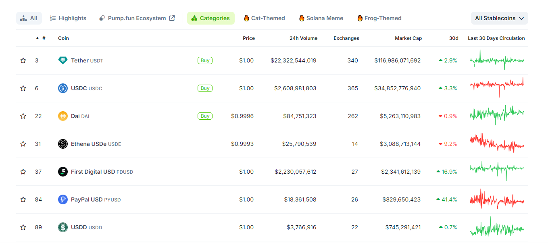Open the Pump.fun Ecosystem link
The width and height of the screenshot is (548, 243).
pyautogui.click(x=137, y=18)
